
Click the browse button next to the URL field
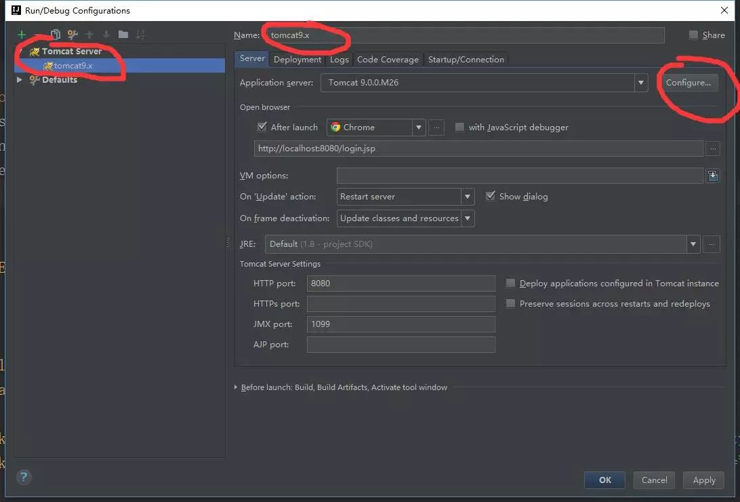pyautogui.click(x=713, y=149)
